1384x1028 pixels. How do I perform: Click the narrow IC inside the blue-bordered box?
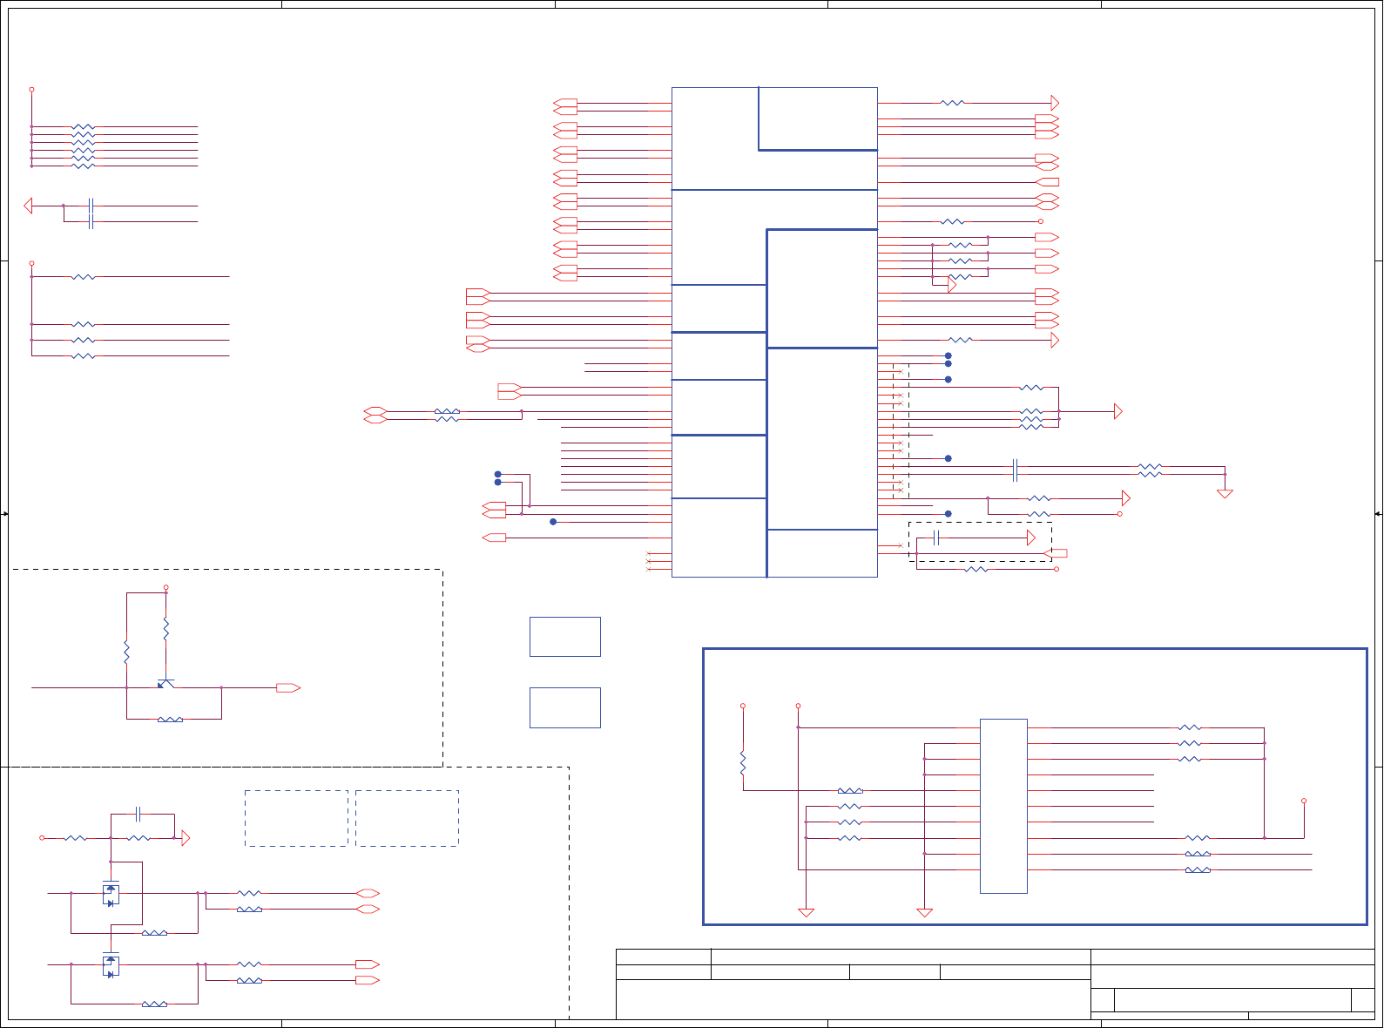pyautogui.click(x=1003, y=806)
